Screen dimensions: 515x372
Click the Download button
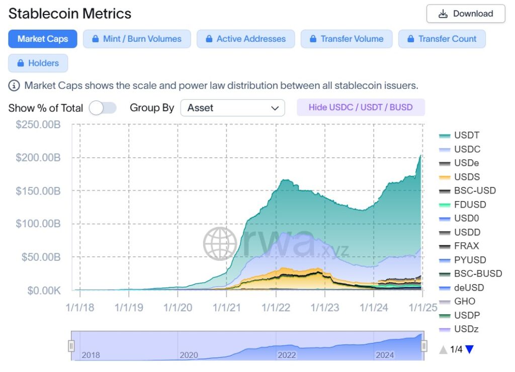coord(465,14)
